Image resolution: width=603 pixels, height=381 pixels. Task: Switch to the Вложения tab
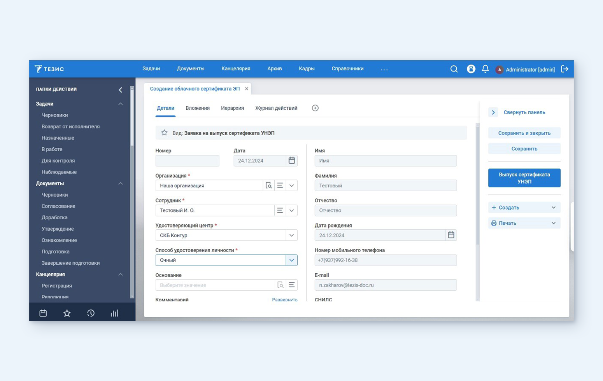(198, 108)
